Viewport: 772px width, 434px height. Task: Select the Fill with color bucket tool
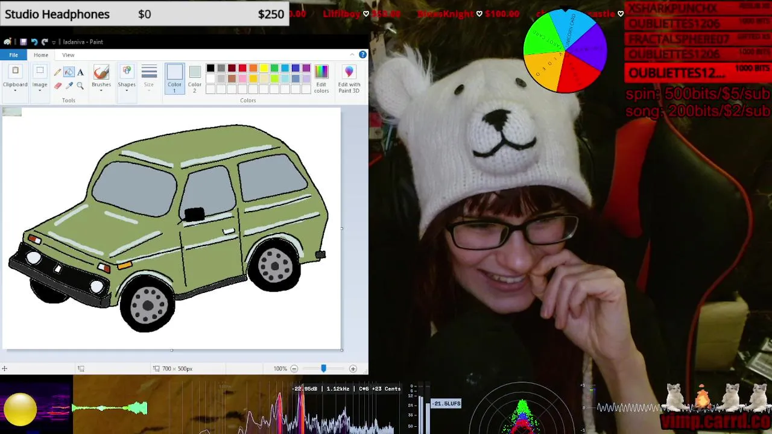(69, 72)
